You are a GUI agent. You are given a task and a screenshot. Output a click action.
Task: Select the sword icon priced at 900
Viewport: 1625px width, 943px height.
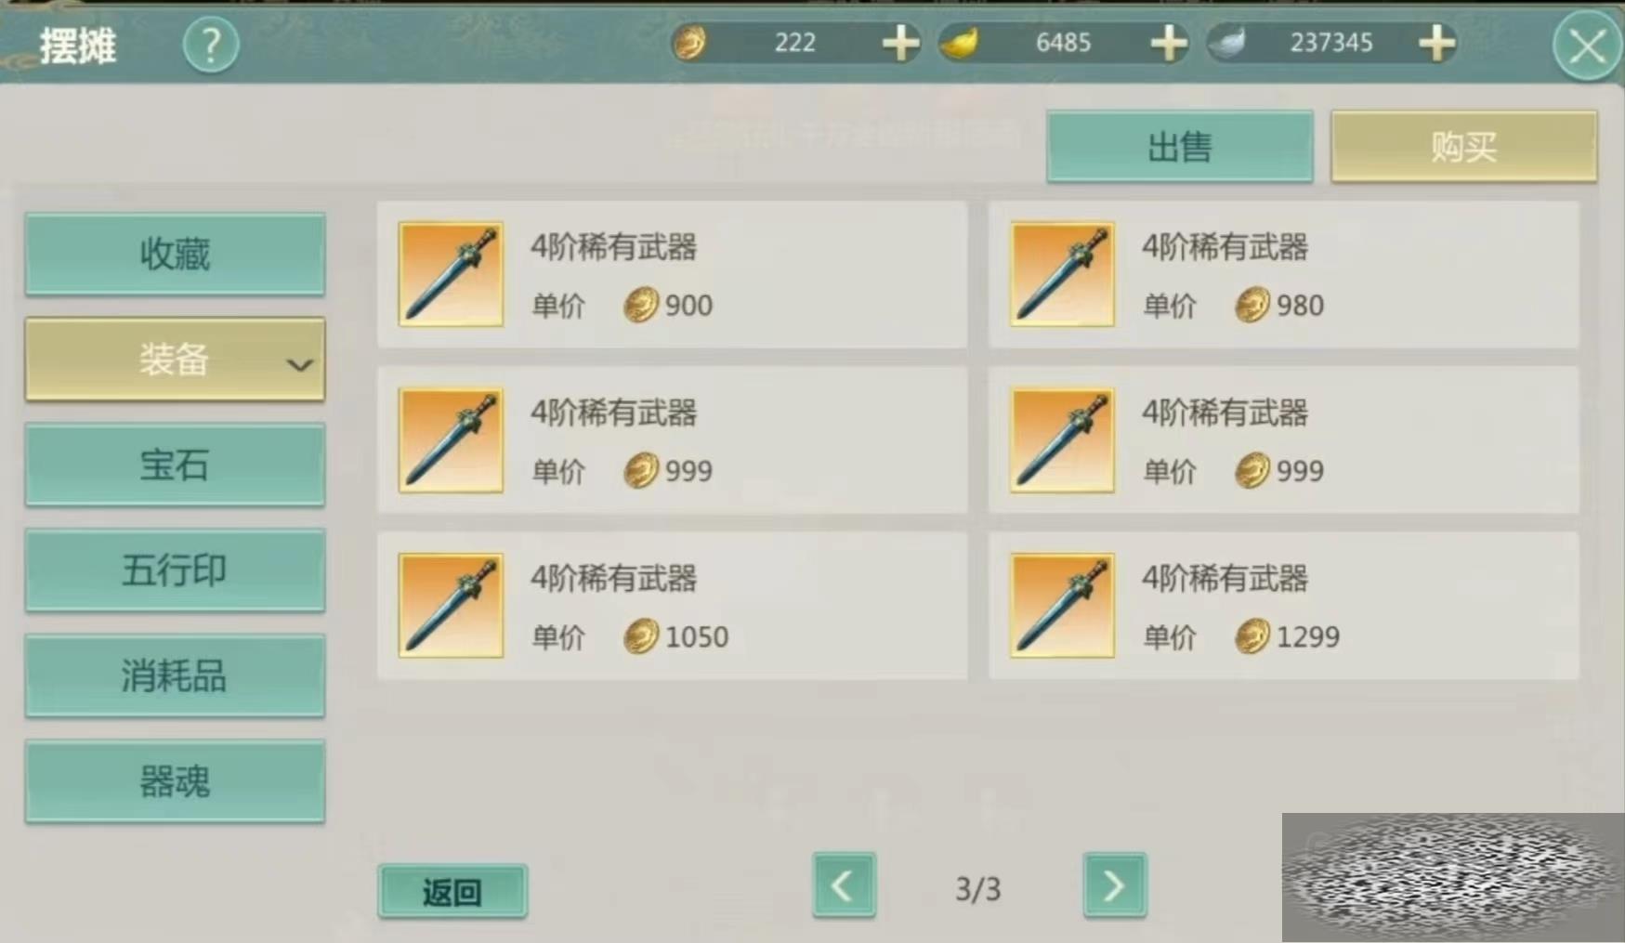pyautogui.click(x=451, y=274)
